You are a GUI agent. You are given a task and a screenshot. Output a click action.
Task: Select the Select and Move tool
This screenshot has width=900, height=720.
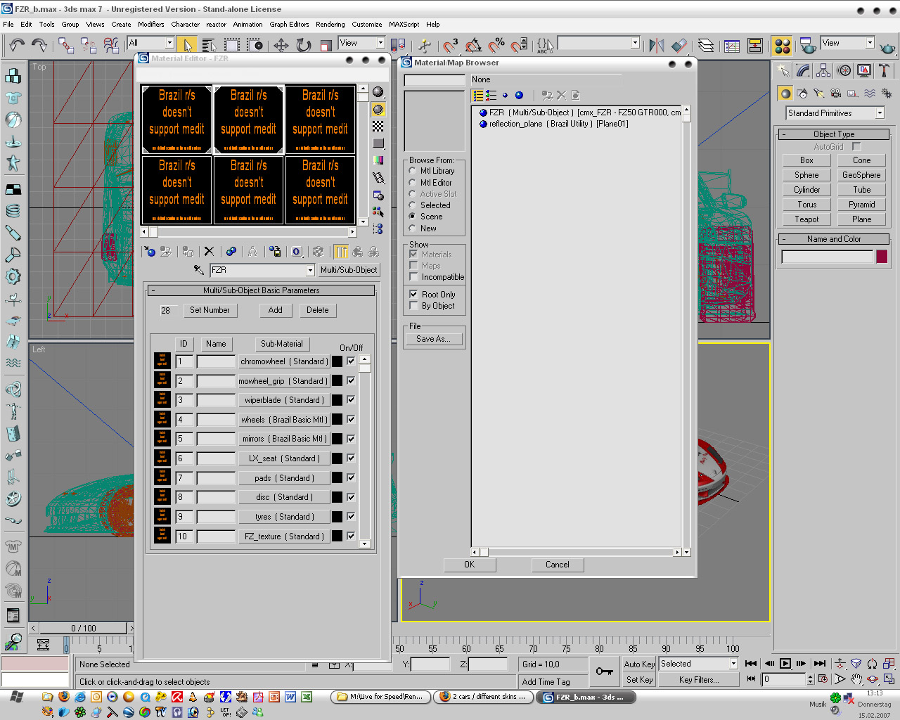[x=281, y=46]
